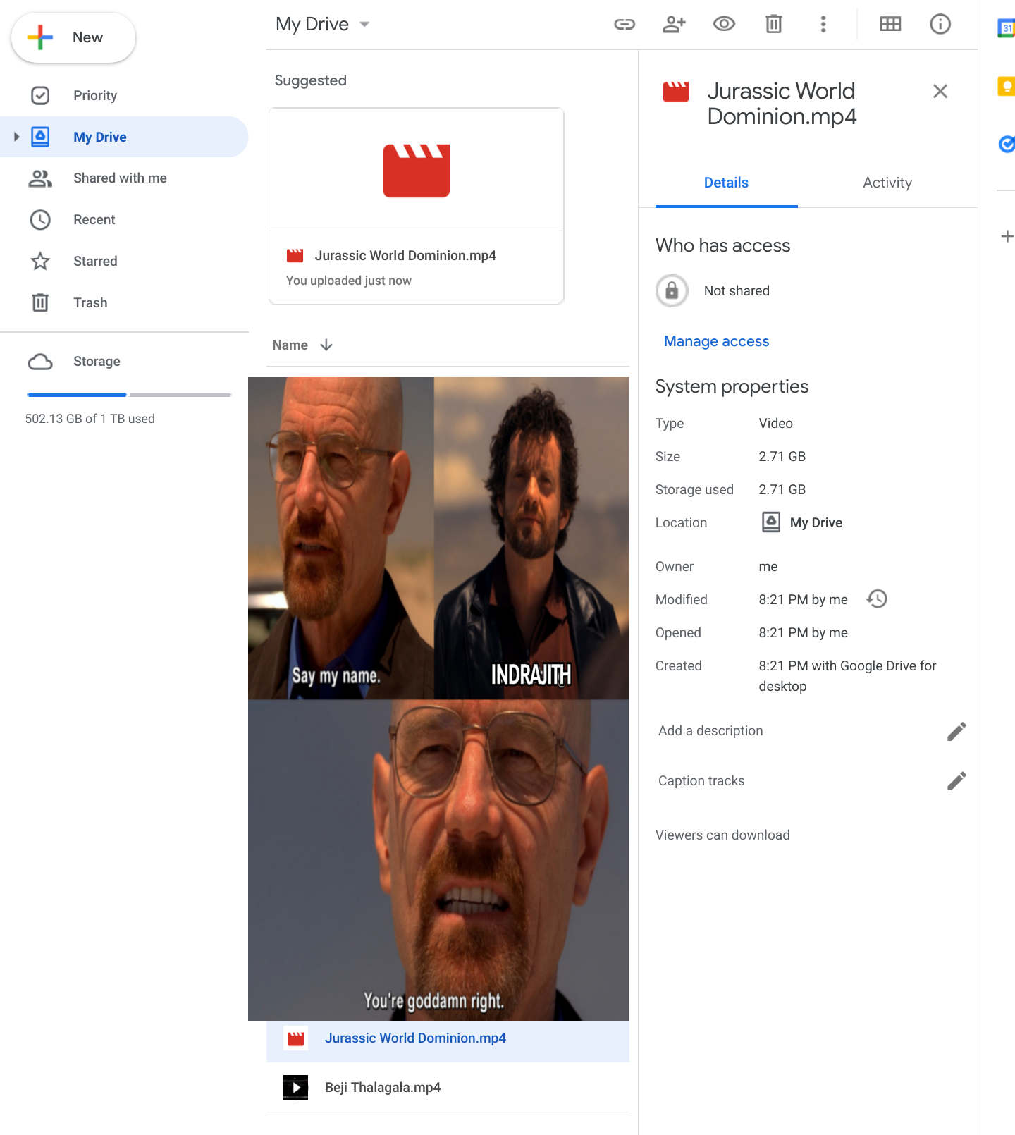Click the Breaking Bad meme image
1015x1135 pixels.
tap(438, 699)
